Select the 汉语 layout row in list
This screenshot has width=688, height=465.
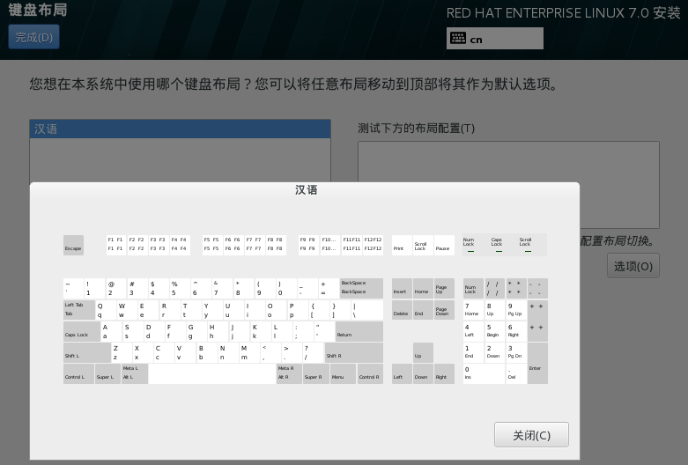180,129
